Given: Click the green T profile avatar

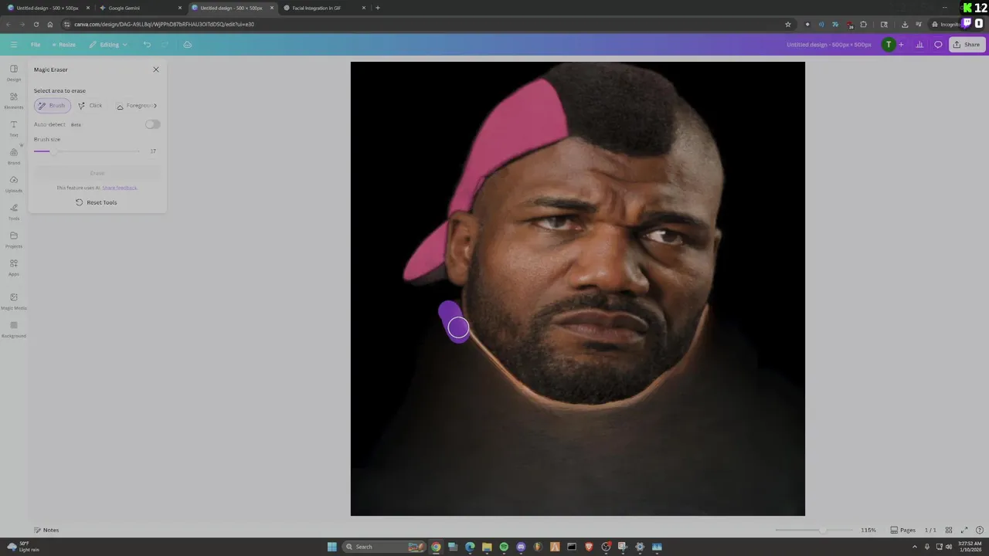Looking at the screenshot, I should [x=889, y=45].
